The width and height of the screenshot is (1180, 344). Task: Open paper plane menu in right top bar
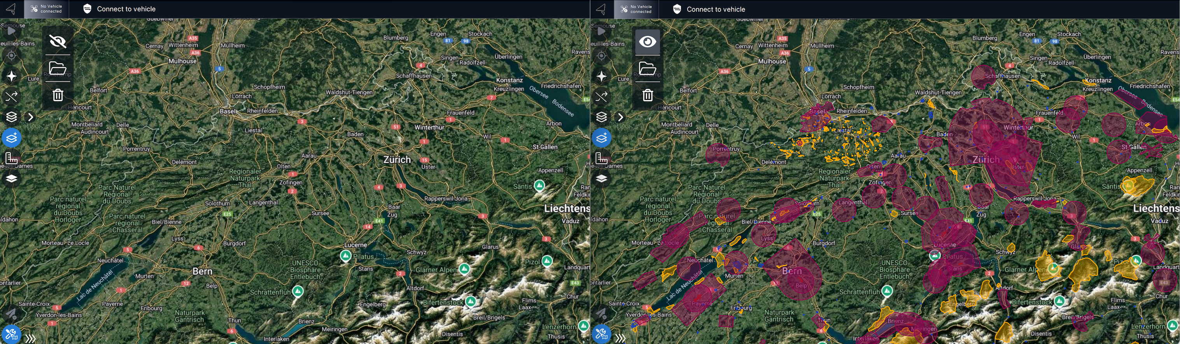(601, 9)
